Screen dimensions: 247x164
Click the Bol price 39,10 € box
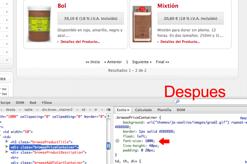(x=91, y=18)
